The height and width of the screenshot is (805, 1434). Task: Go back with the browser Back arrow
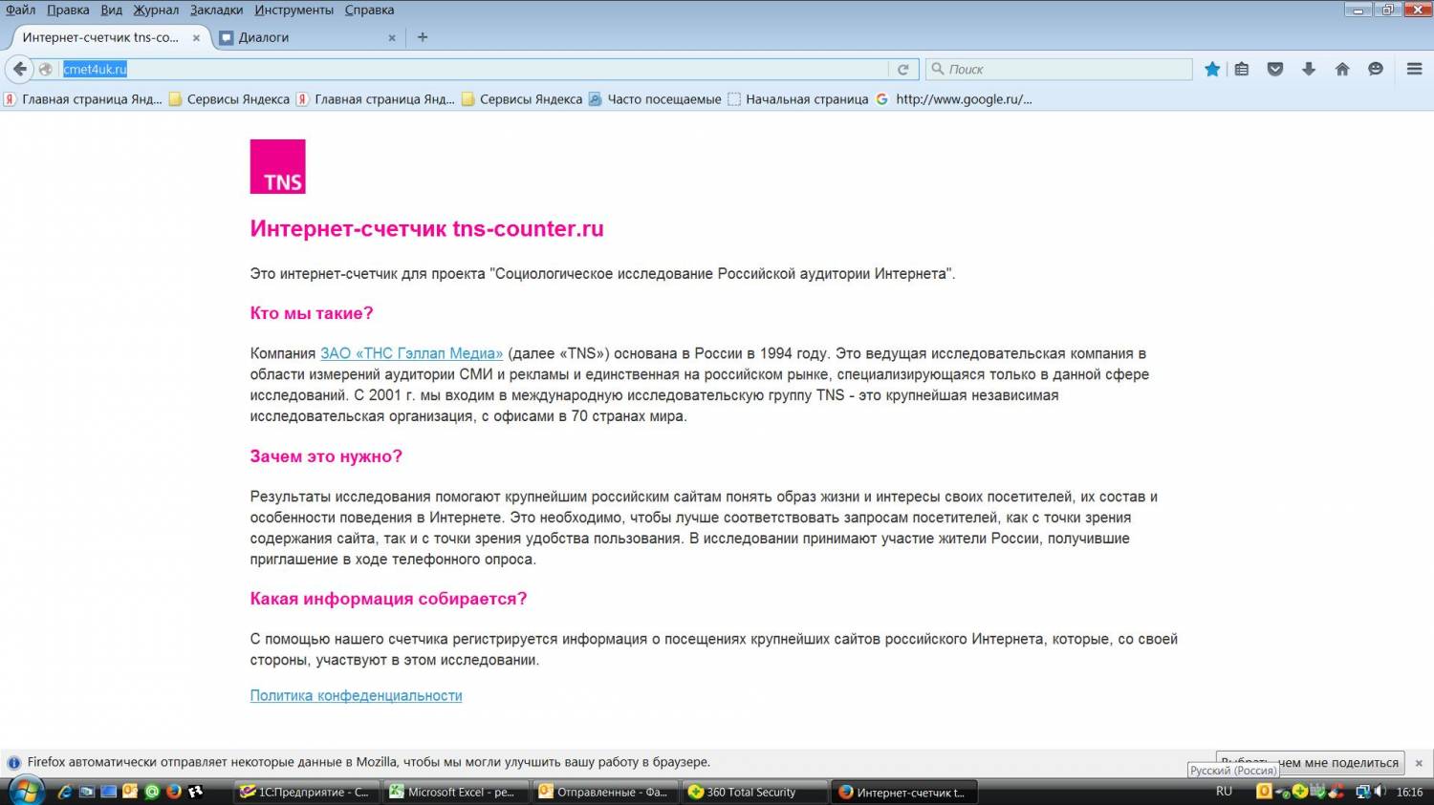19,69
